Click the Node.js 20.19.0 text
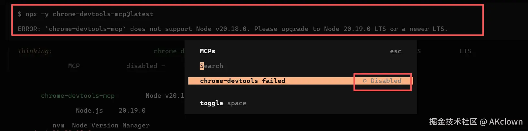Viewport: 528px width, 131px height. (x=111, y=111)
